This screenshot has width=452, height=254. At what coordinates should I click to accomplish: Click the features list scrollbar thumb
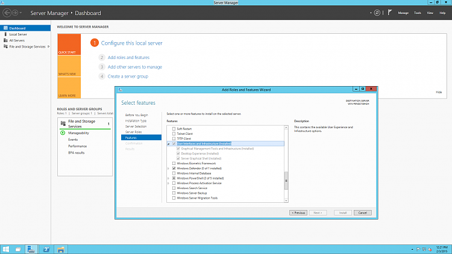click(286, 181)
